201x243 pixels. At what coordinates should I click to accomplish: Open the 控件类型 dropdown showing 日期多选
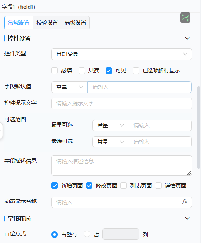pos(122,54)
